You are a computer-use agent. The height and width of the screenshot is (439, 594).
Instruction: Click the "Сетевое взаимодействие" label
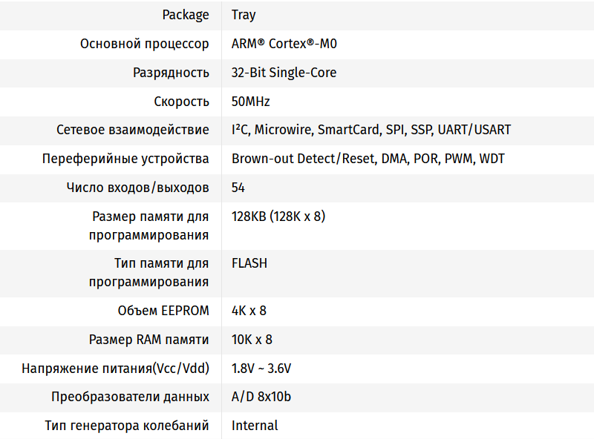click(133, 130)
